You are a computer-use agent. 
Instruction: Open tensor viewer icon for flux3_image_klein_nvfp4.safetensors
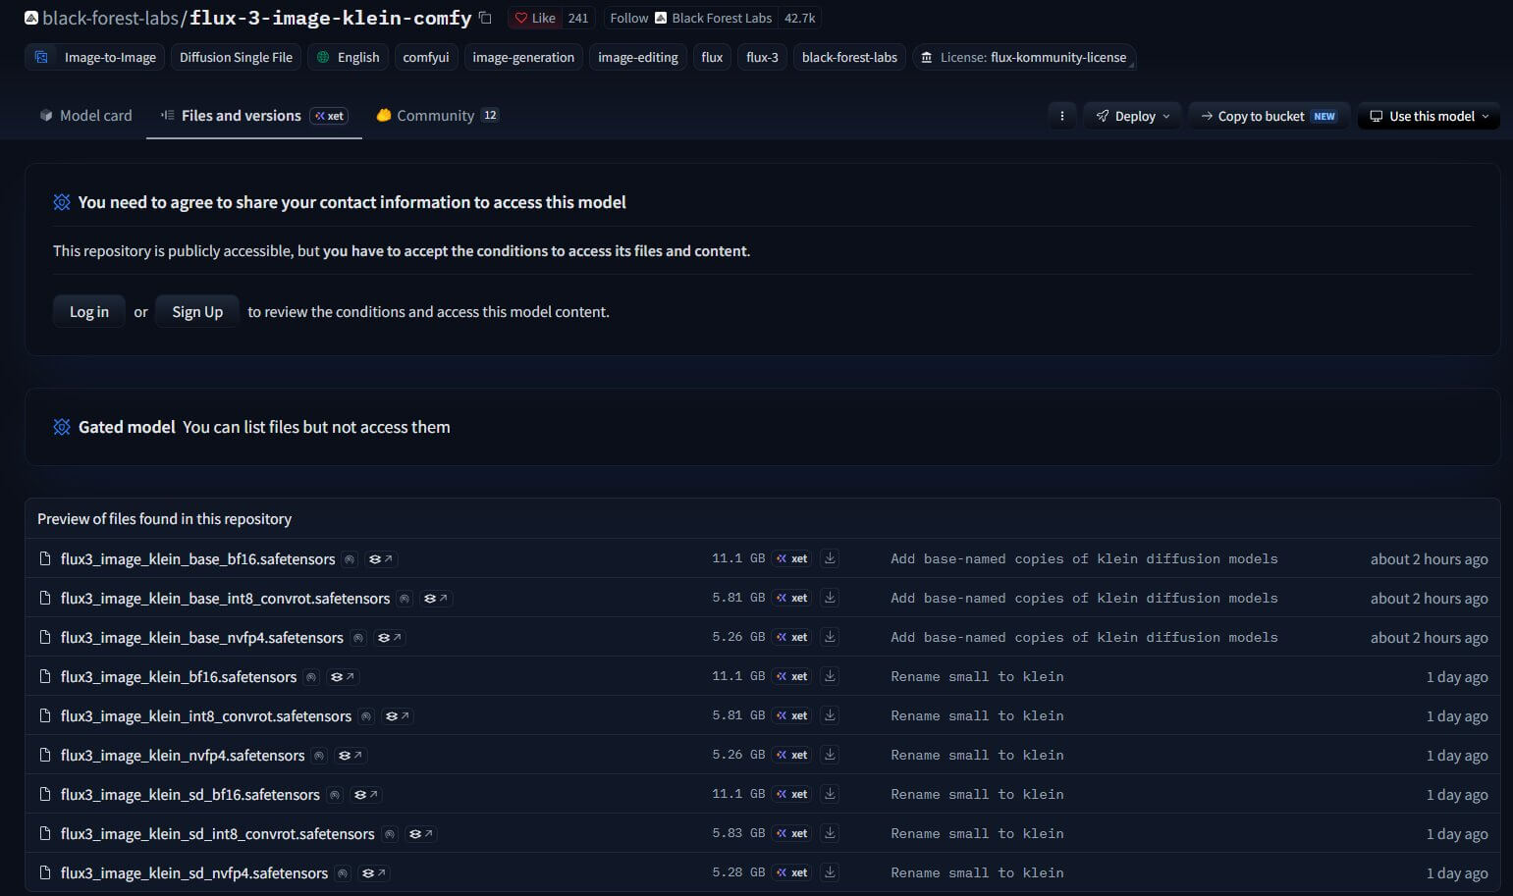350,756
